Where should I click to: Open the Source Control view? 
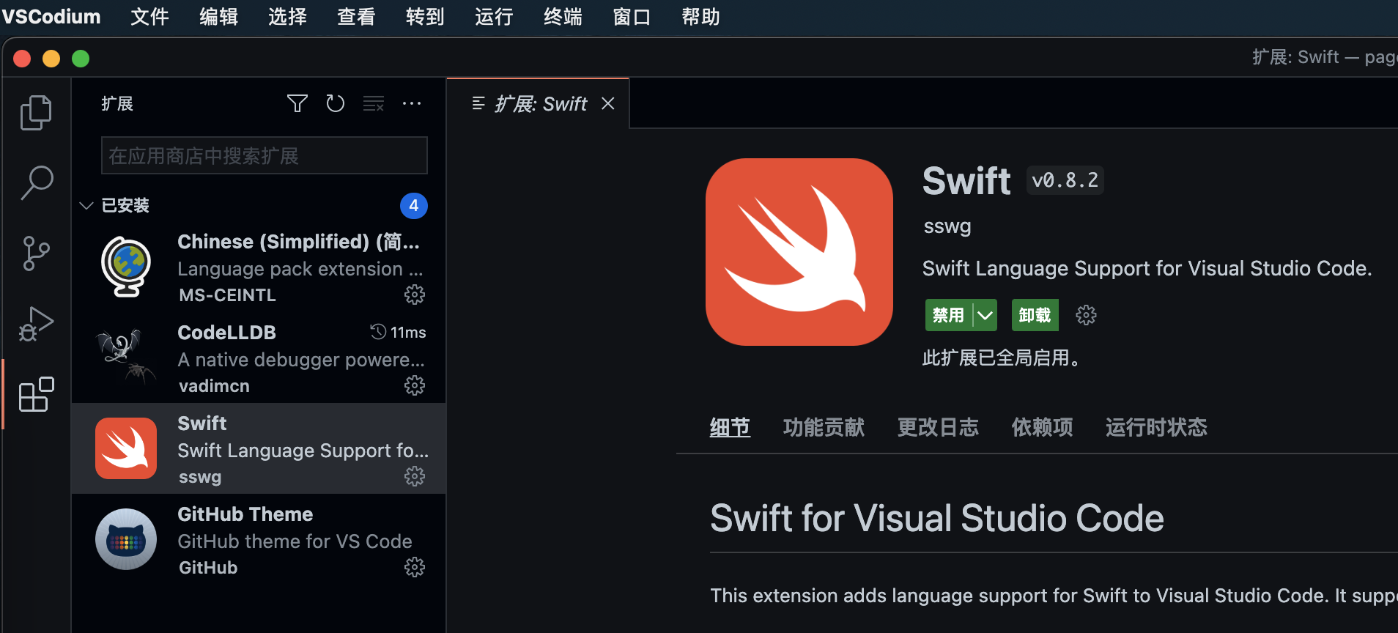click(36, 253)
